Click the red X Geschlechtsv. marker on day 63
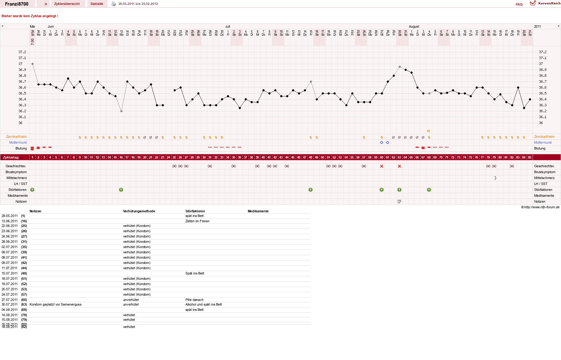561x360 pixels. [x=399, y=166]
